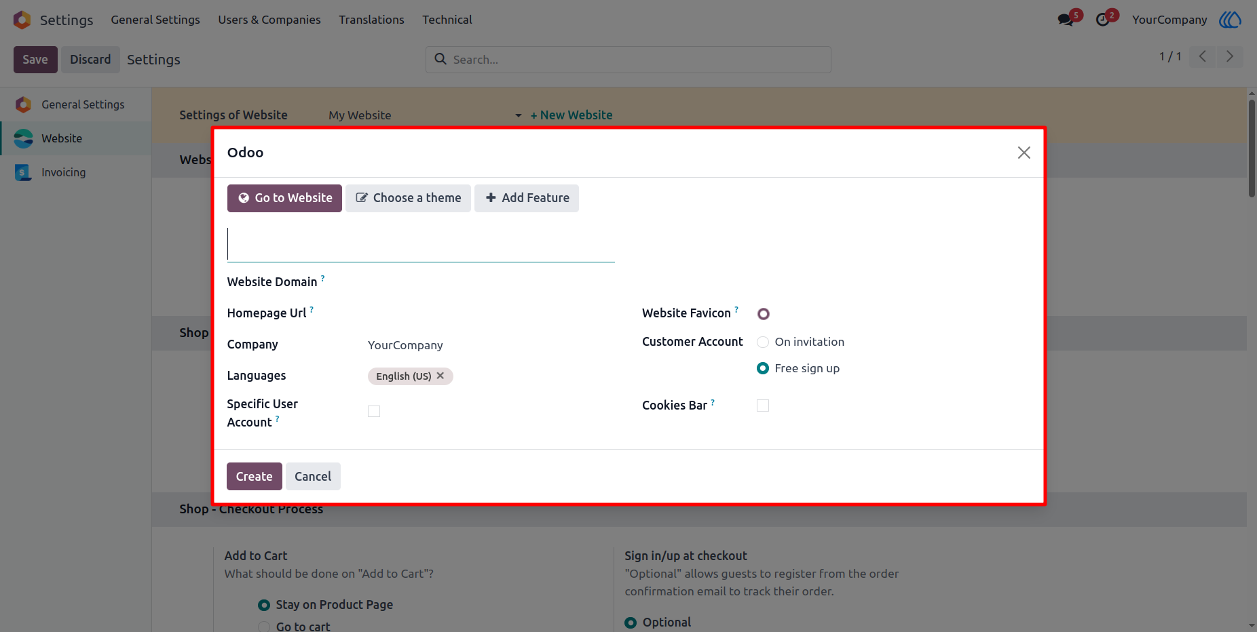Select On invitation customer account

tap(763, 342)
